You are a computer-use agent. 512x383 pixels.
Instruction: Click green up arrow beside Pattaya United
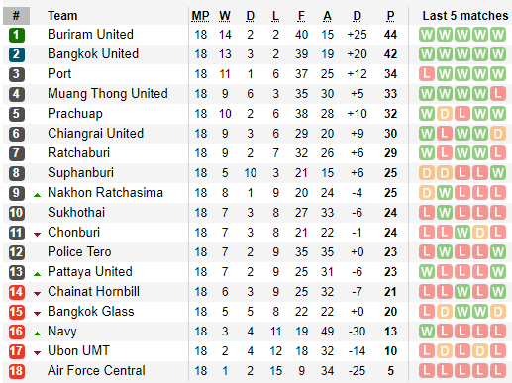pos(37,274)
